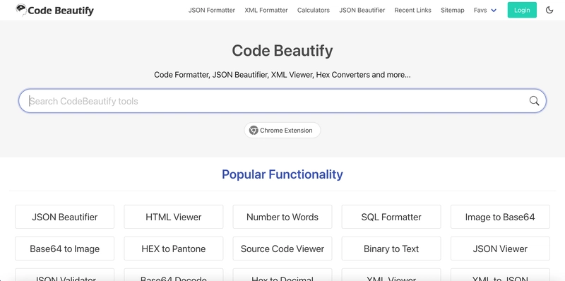The width and height of the screenshot is (565, 281).
Task: Open the SQL Formatter tool
Action: [x=391, y=217]
